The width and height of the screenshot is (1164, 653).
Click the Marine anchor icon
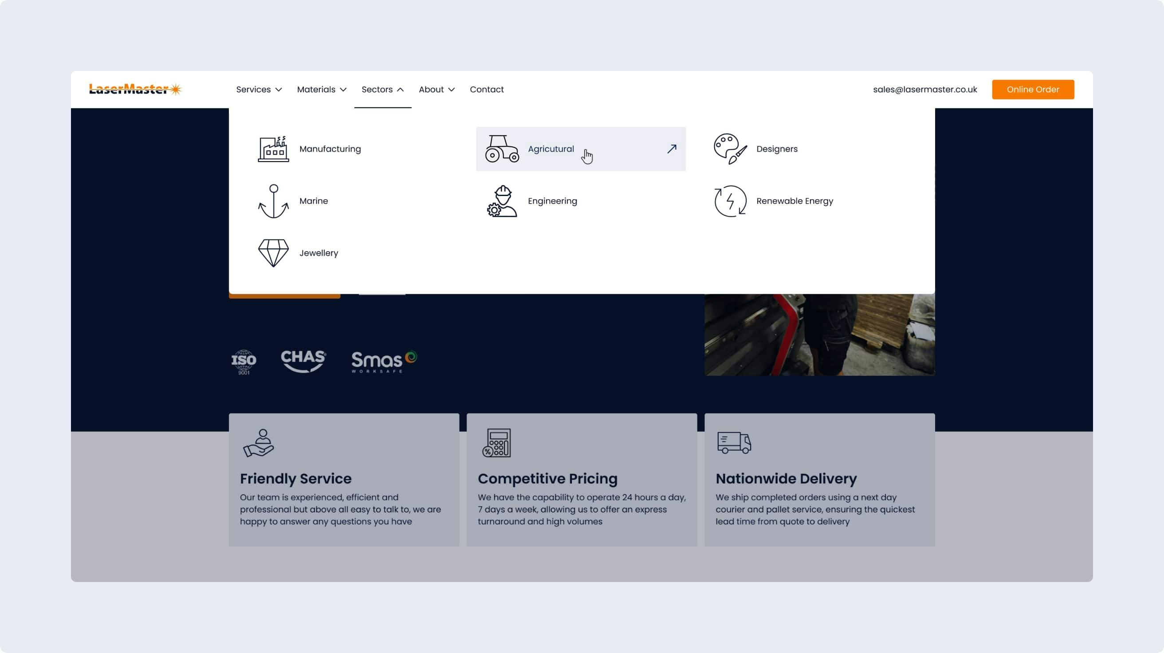click(273, 201)
